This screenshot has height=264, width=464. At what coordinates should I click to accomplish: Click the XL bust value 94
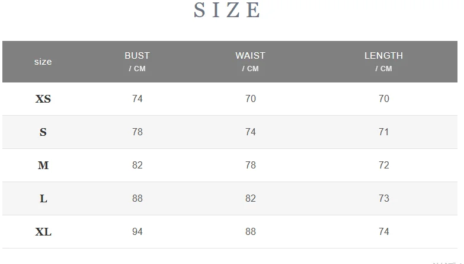(137, 231)
